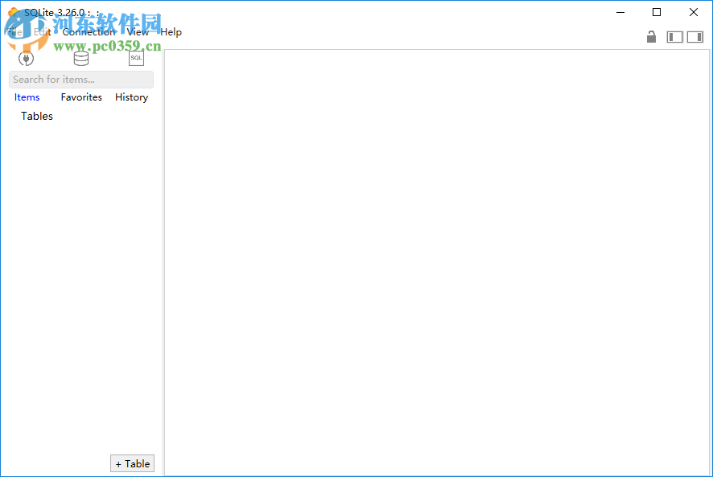Toggle the left sidebar panel icon
This screenshot has width=713, height=477.
pos(674,37)
